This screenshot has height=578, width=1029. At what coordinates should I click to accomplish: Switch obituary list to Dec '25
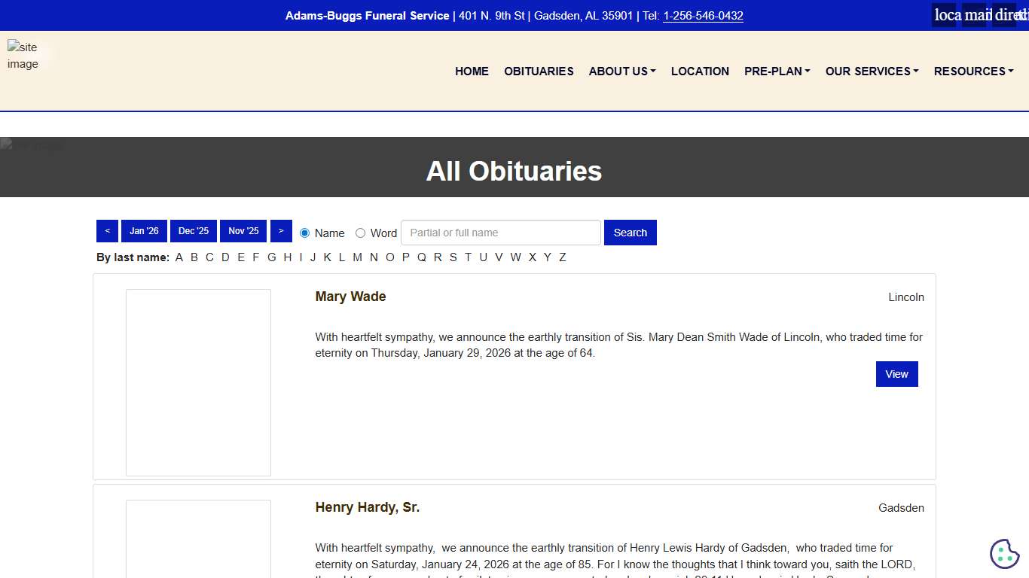tap(193, 231)
